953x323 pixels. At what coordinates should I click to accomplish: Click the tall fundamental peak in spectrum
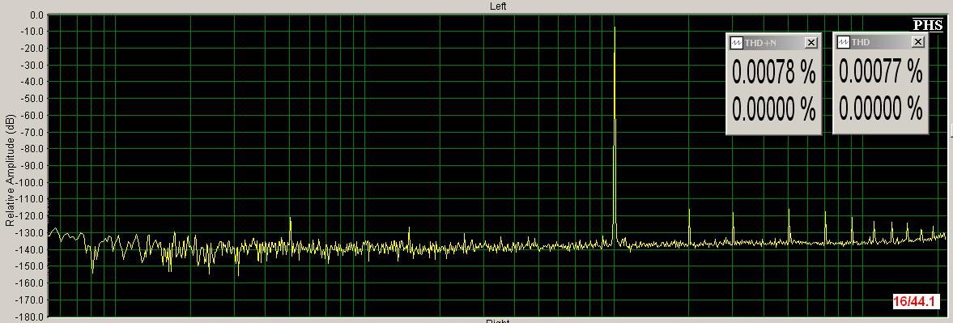point(615,134)
